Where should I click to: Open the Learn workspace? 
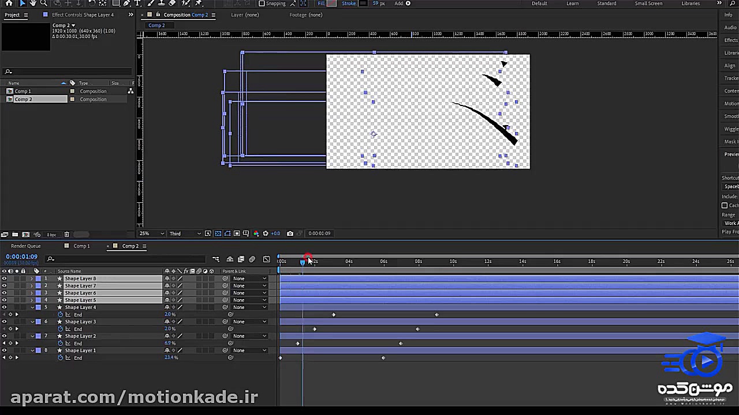pos(572,3)
